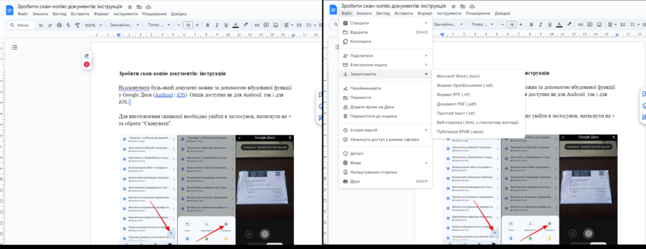Image resolution: width=646 pixels, height=249 pixels.
Task: Insert image from left window toolbar
Action: pos(275,25)
